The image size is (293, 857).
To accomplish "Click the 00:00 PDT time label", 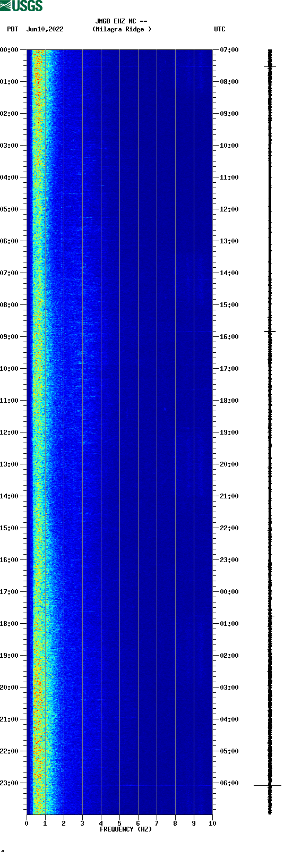I will [10, 50].
